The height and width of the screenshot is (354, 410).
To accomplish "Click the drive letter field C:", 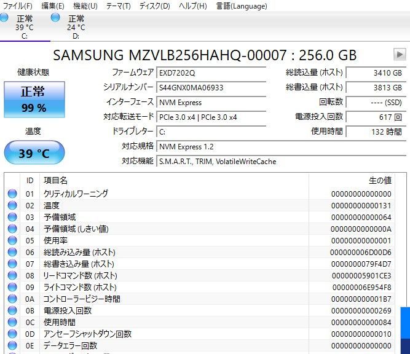I will coord(211,132).
